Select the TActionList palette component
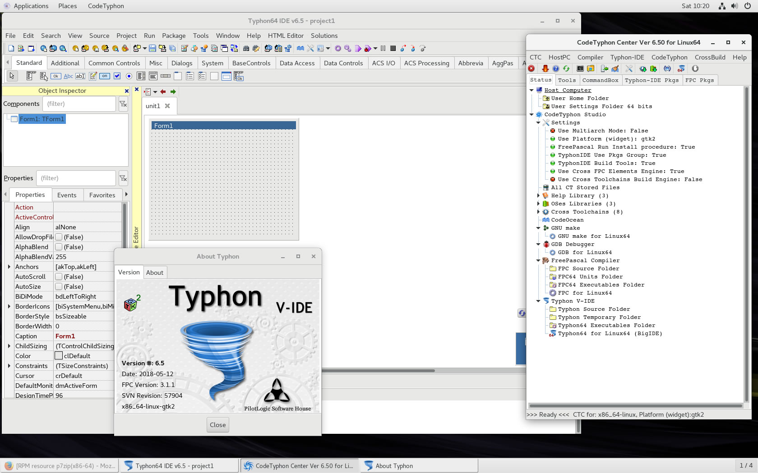 [239, 76]
